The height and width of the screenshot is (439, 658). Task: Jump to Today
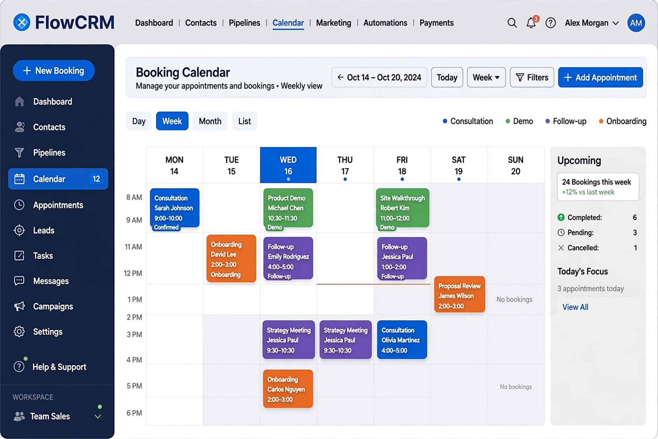pyautogui.click(x=447, y=77)
